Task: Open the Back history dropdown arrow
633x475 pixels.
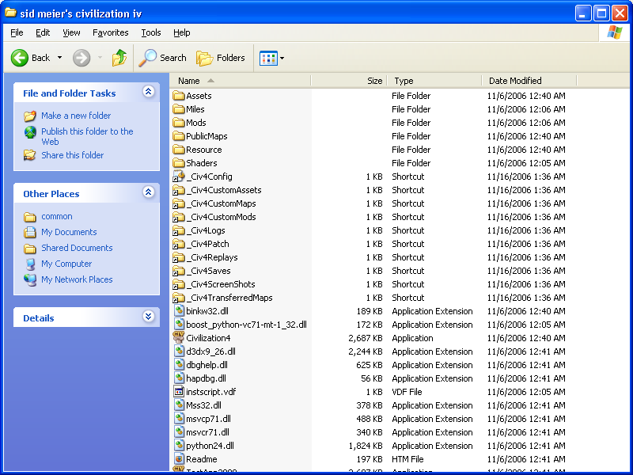Action: pos(60,58)
